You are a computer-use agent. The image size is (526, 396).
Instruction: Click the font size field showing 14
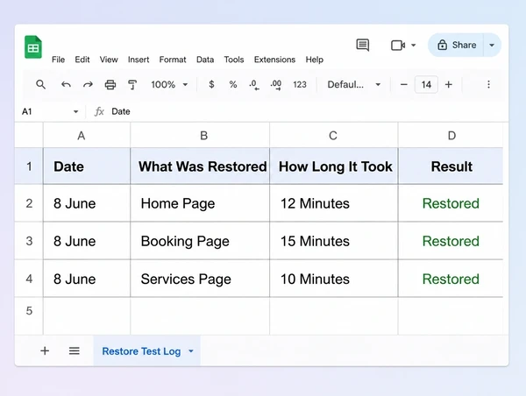point(426,84)
